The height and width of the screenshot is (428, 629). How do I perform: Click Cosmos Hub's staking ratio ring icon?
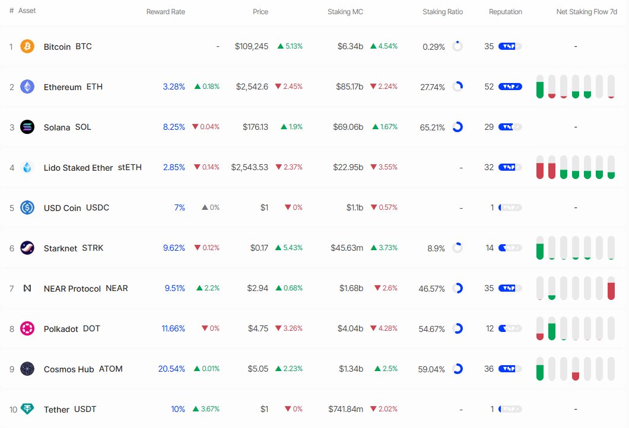[x=458, y=369]
